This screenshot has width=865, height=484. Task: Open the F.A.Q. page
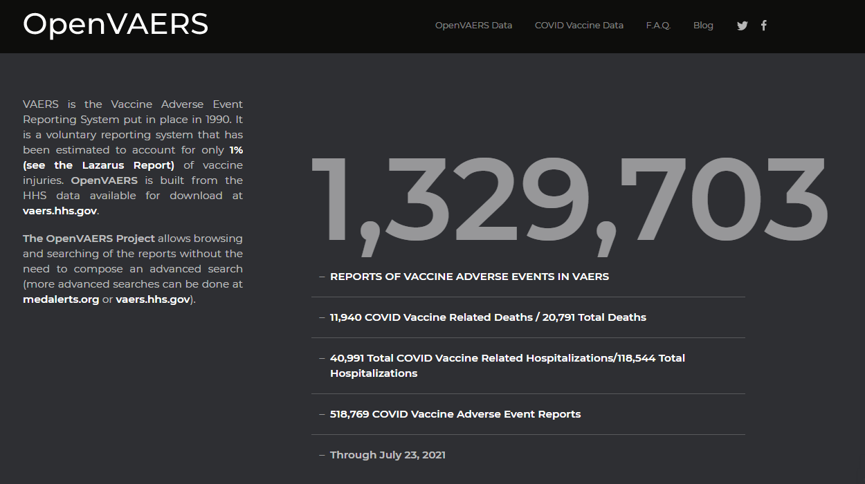(658, 26)
